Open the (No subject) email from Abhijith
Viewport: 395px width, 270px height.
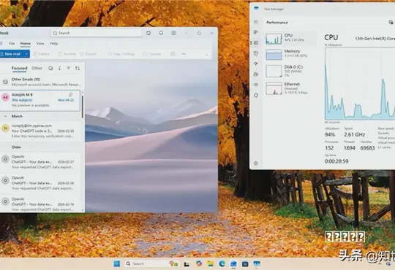click(40, 100)
